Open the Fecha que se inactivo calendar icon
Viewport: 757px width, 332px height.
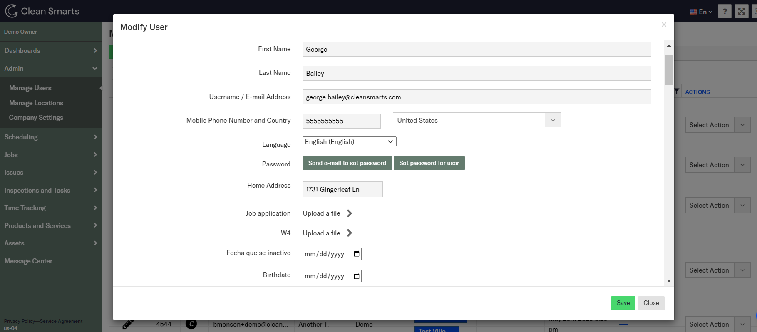(357, 254)
